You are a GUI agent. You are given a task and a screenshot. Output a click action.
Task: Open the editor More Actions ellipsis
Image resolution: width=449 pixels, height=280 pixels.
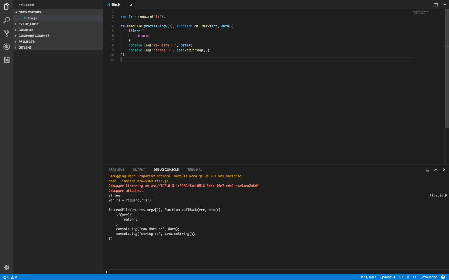pyautogui.click(x=444, y=5)
